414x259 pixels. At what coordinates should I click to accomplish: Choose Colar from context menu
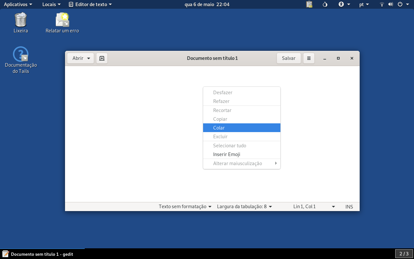(242, 128)
